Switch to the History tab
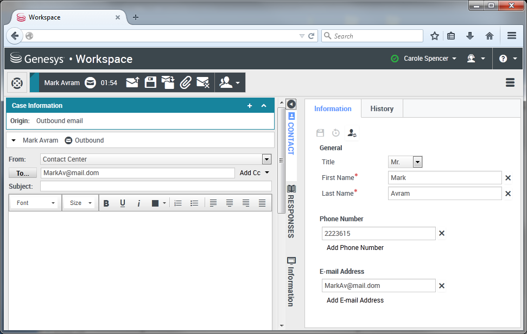 coord(382,108)
